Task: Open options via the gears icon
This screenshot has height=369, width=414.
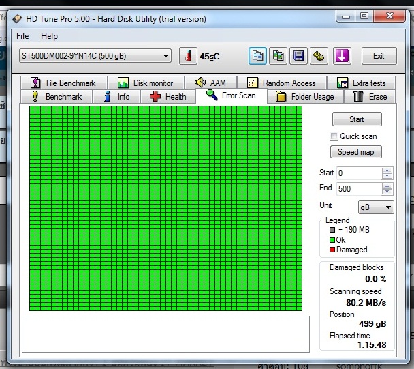Action: [x=319, y=56]
